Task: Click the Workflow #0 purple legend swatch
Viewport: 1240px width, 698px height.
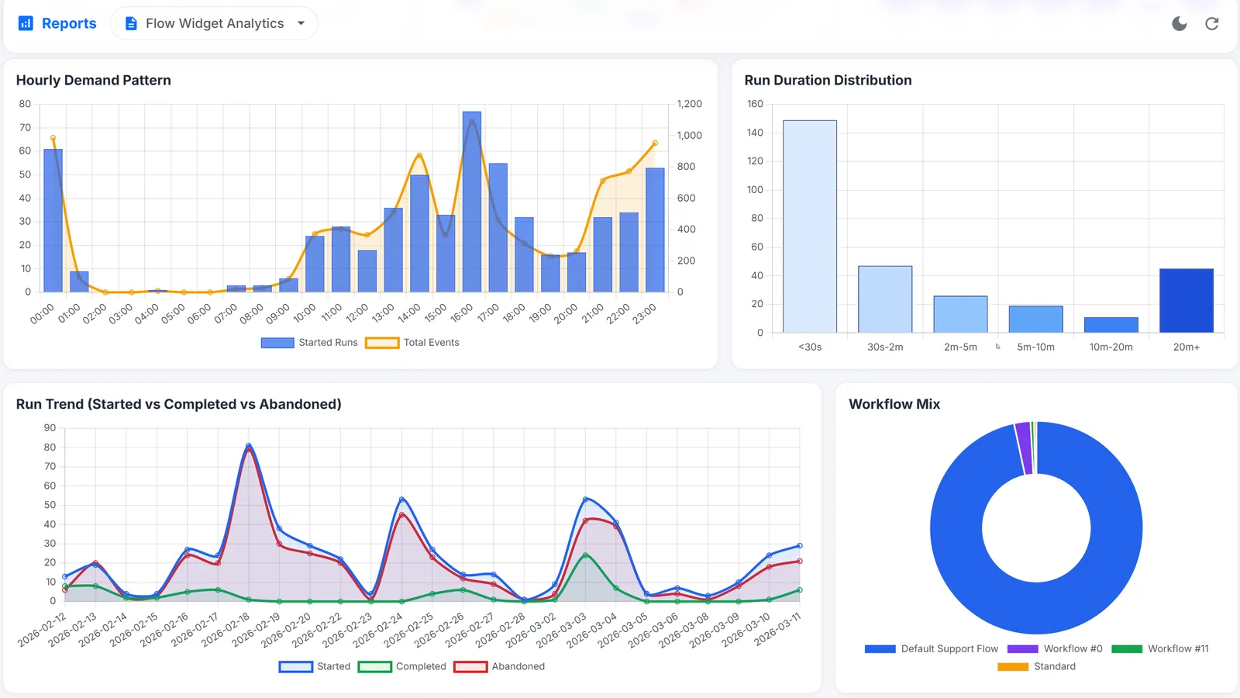Action: pyautogui.click(x=1023, y=648)
